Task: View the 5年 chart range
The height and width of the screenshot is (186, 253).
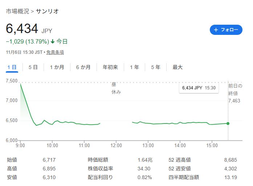Action: click(155, 67)
